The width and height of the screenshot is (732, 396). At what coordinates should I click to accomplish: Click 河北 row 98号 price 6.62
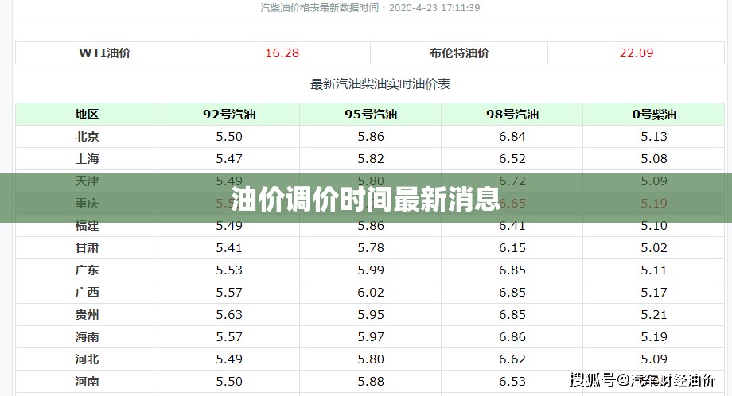[x=512, y=359]
